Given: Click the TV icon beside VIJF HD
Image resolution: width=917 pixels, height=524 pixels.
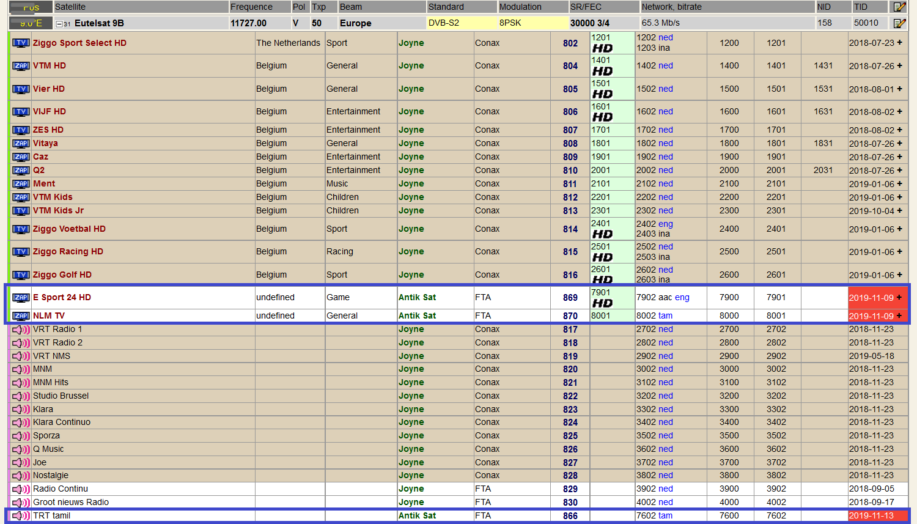Looking at the screenshot, I should [x=21, y=111].
